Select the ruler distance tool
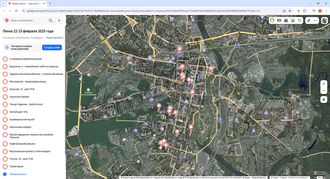330x179 pixels. pyautogui.click(x=309, y=20)
